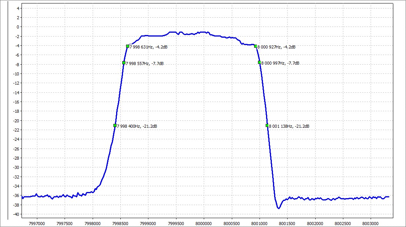Click the 8 000 997Hz -7.7dB marker
The width and height of the screenshot is (406, 227).
(260, 62)
